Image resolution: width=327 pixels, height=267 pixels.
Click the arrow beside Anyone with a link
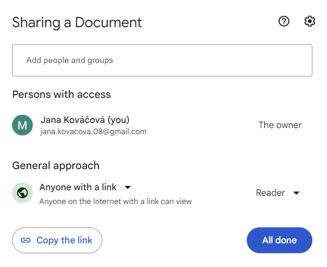(x=128, y=187)
